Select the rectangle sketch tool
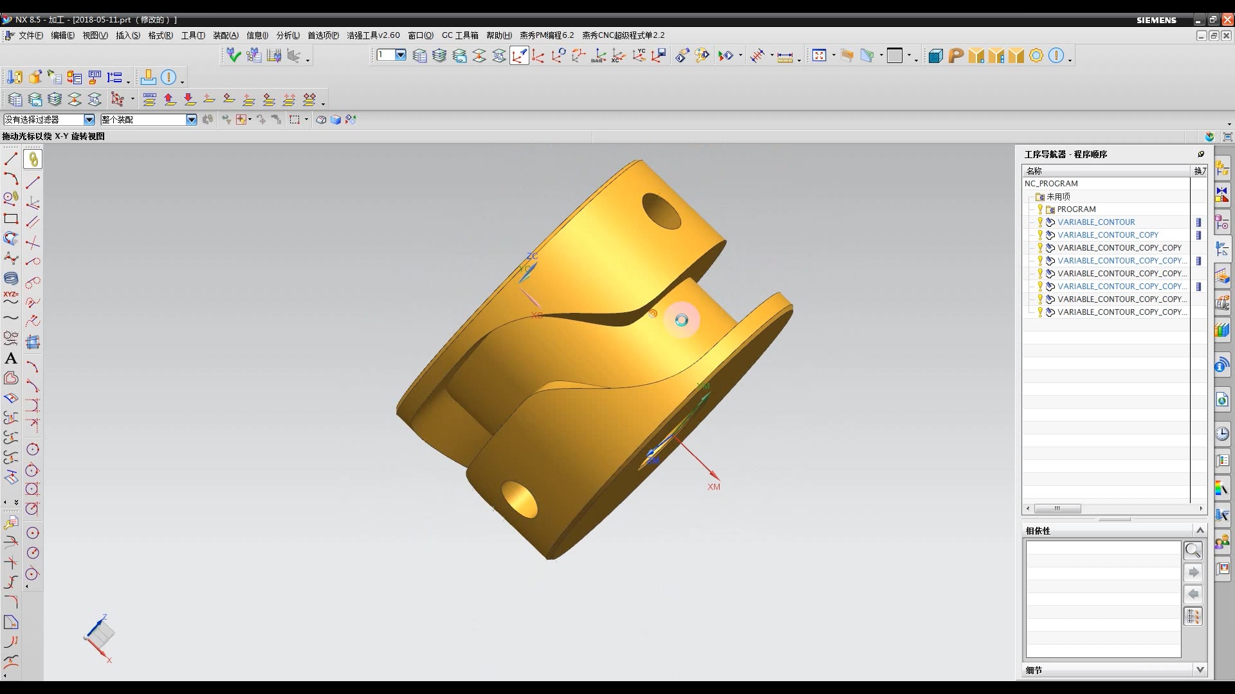This screenshot has width=1235, height=694. point(11,218)
